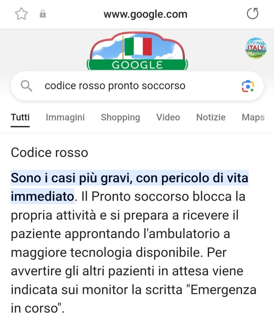Viewport: 274px width, 324px height.
Task: Tap the highlighted text 'Sono i casi più gravi'
Action: click(x=72, y=178)
